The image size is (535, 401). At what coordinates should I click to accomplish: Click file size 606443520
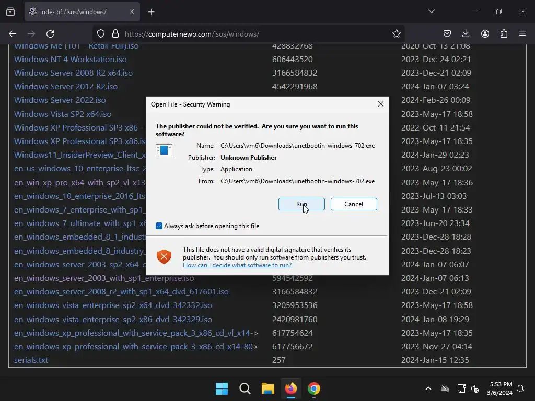[293, 59]
